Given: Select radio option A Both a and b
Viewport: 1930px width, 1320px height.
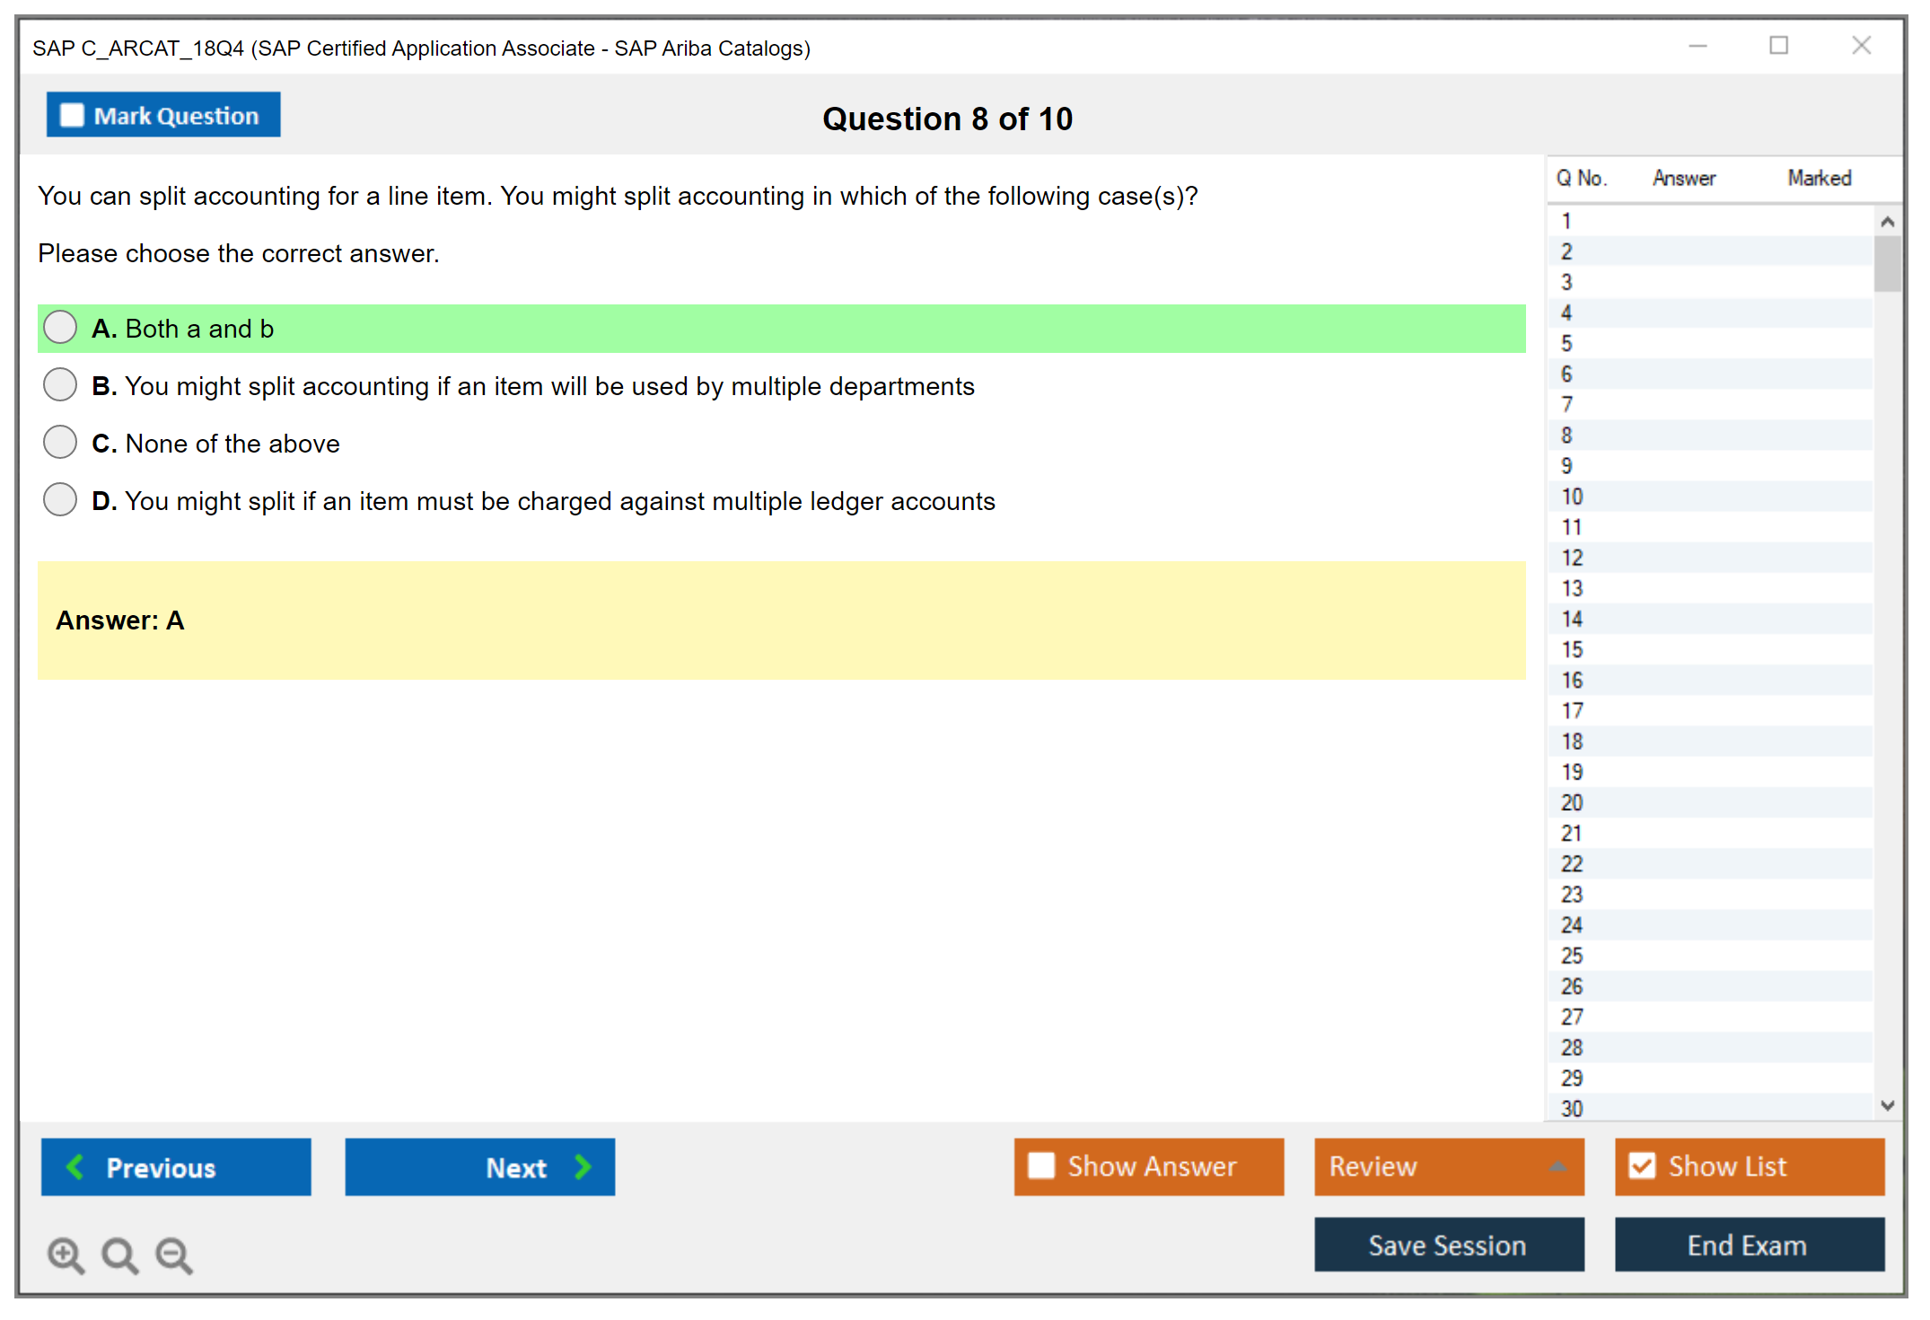Looking at the screenshot, I should 60,328.
